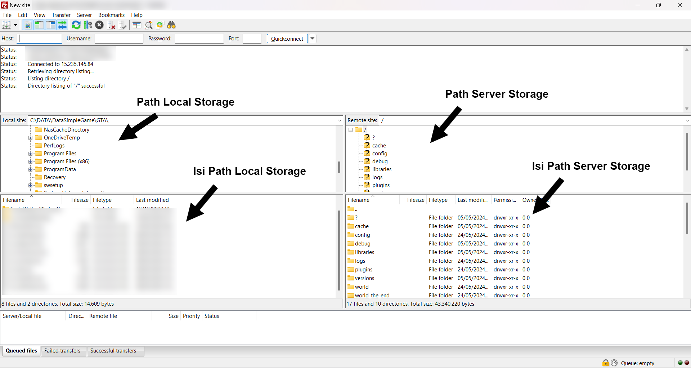
Task: Select the plugins folder in remote file list
Action: pos(363,270)
